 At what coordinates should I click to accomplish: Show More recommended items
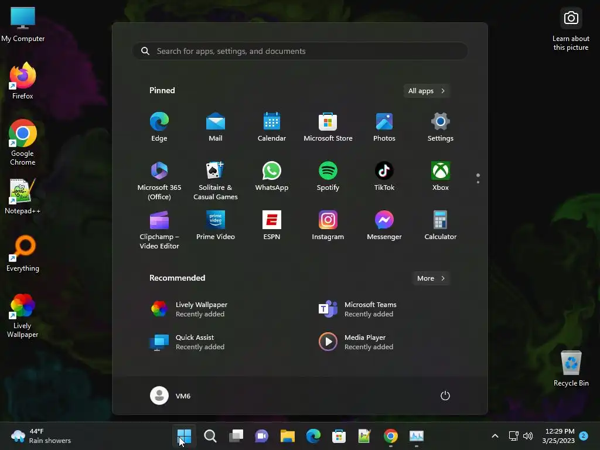431,278
